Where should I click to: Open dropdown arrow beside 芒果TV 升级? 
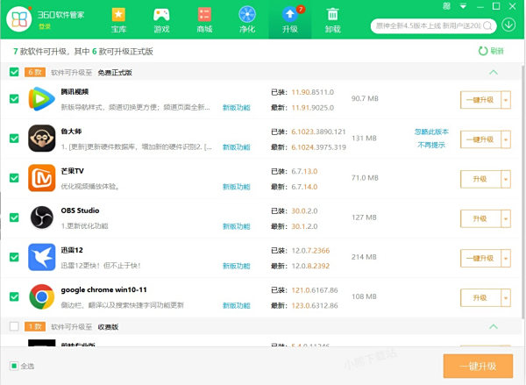coord(506,179)
